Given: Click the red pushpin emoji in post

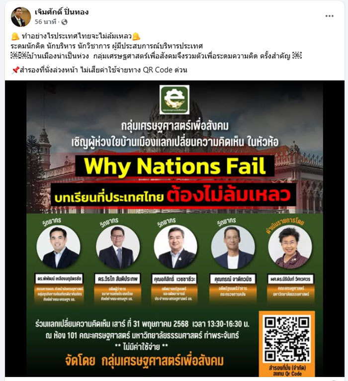Looking at the screenshot, I should (15, 70).
